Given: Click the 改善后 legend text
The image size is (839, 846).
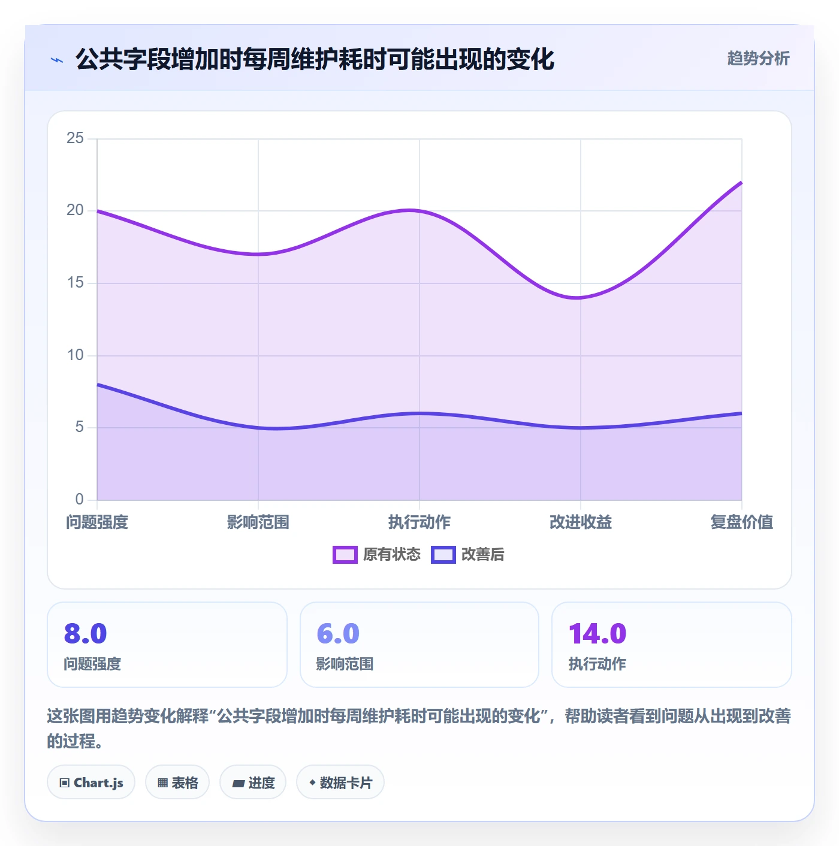Looking at the screenshot, I should click(483, 555).
